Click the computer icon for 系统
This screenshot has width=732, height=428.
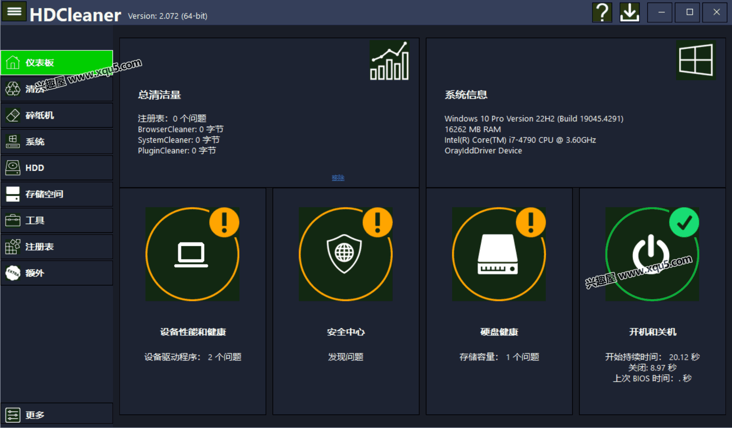[x=13, y=141]
